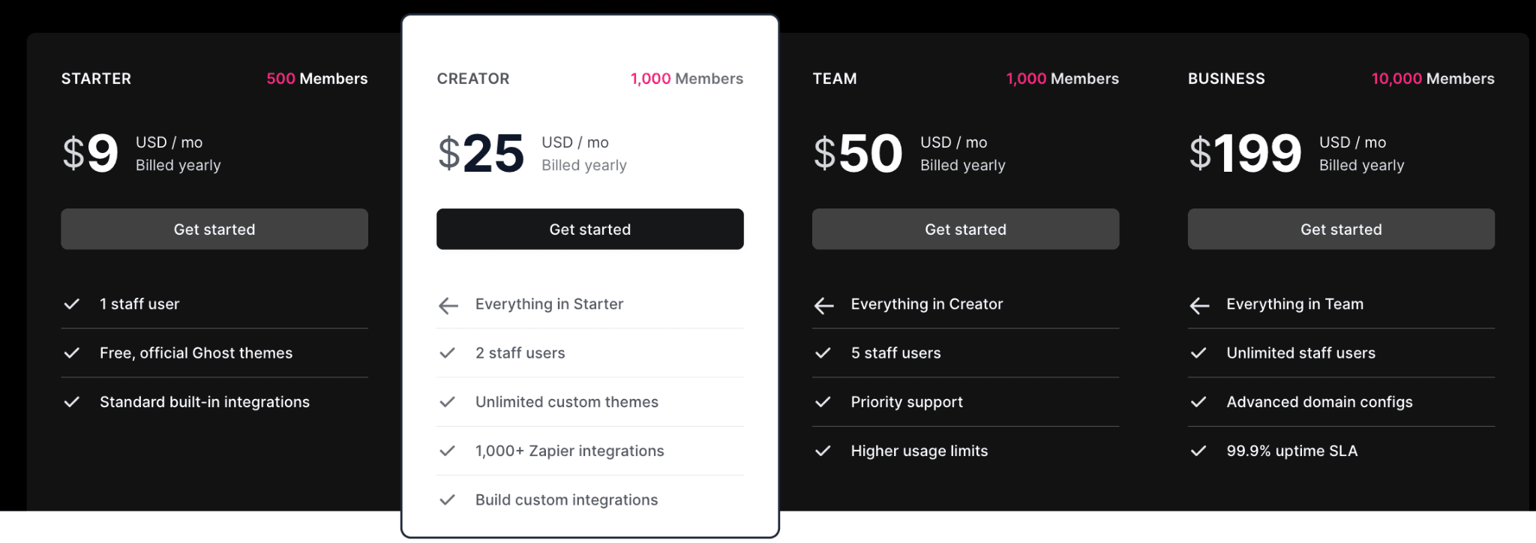This screenshot has width=1536, height=543.
Task: Click the 500 Members label on Starter
Action: [x=316, y=79]
